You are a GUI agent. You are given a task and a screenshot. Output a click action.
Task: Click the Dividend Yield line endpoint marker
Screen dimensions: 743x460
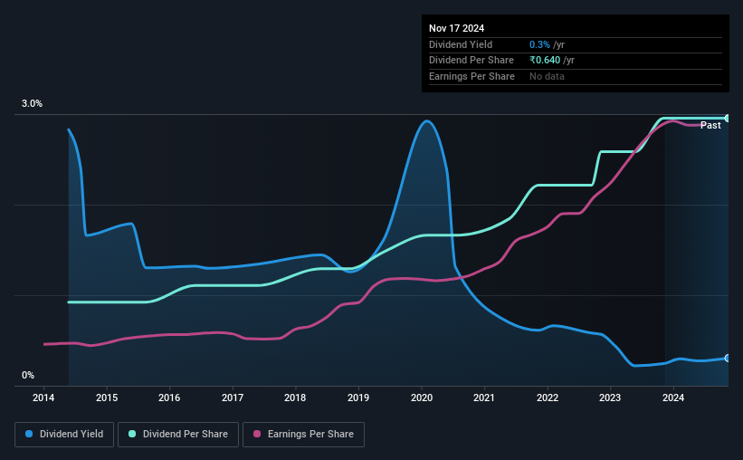[728, 358]
